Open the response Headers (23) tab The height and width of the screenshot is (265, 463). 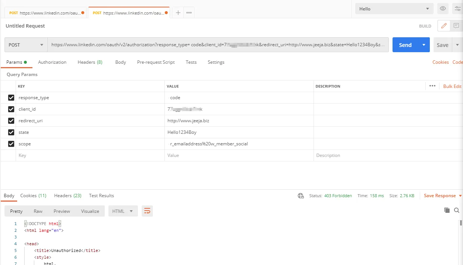(x=68, y=196)
